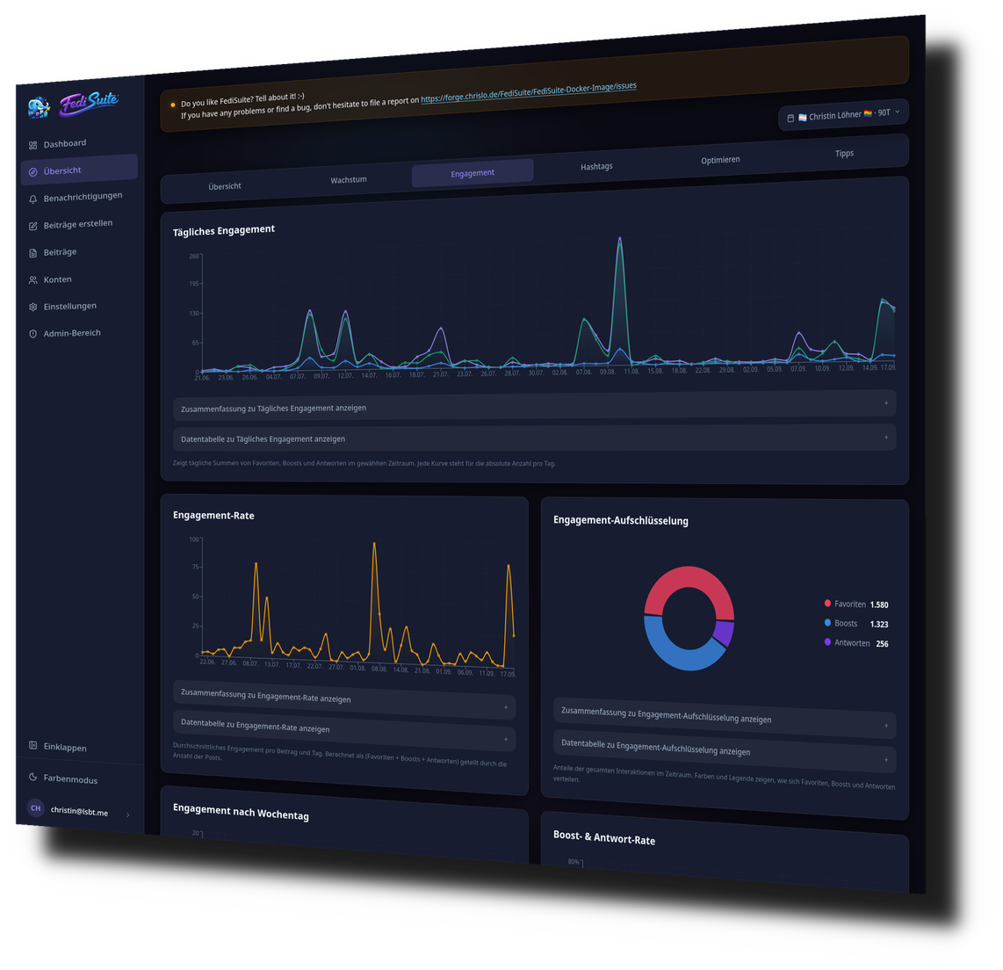
Task: Toggle Farbenmodus color mode
Action: (x=80, y=778)
